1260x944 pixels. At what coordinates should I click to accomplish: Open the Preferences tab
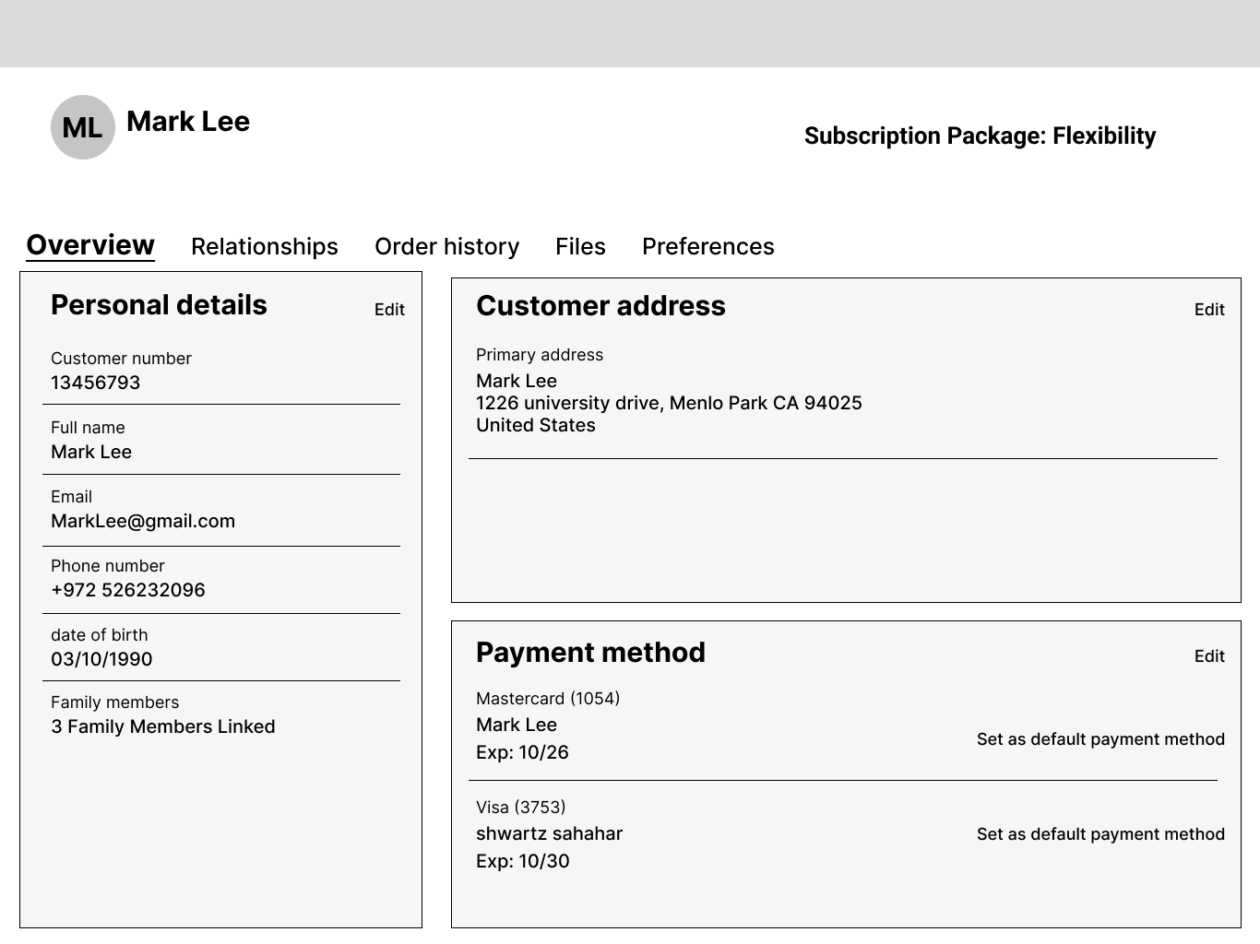click(708, 246)
